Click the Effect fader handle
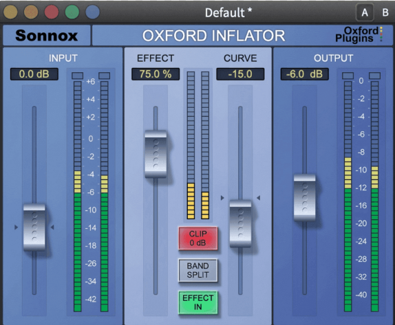 [156, 154]
